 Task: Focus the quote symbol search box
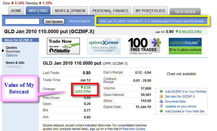22,21
